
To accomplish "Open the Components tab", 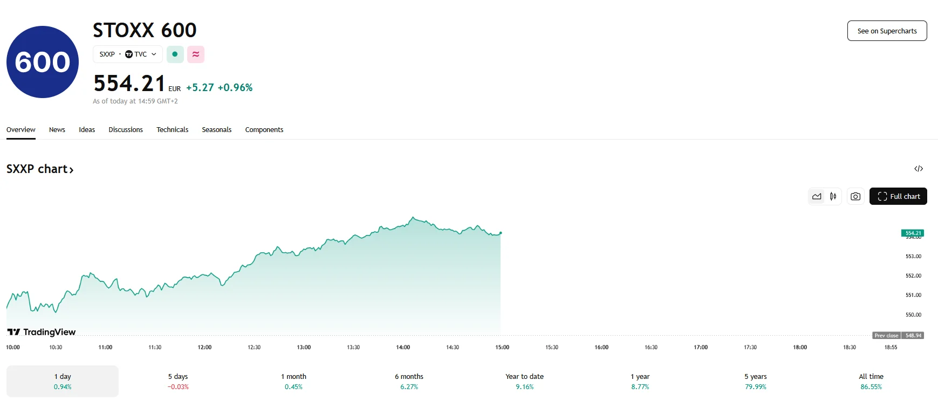I will [264, 129].
